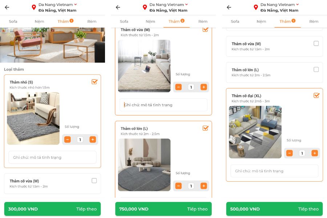Image resolution: width=327 pixels, height=218 pixels.
Task: Uncheck the Thảm cỡ đại (XL) checkbox
Action: tap(316, 95)
